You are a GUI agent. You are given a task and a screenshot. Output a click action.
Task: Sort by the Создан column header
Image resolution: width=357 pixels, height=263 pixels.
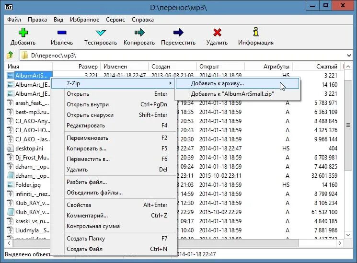point(173,67)
